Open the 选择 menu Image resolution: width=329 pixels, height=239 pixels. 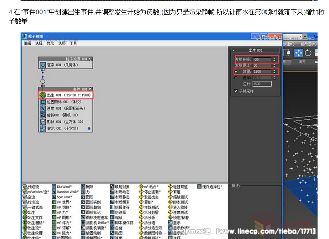(38, 43)
